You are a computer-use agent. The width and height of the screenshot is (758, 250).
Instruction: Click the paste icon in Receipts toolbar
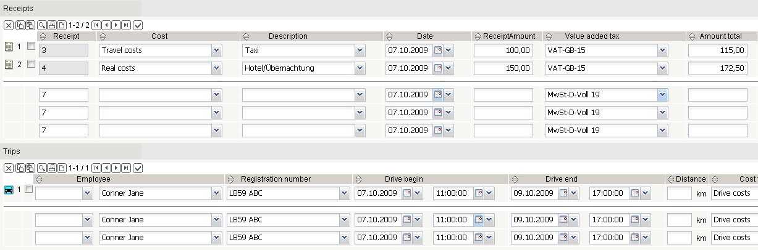pos(30,25)
